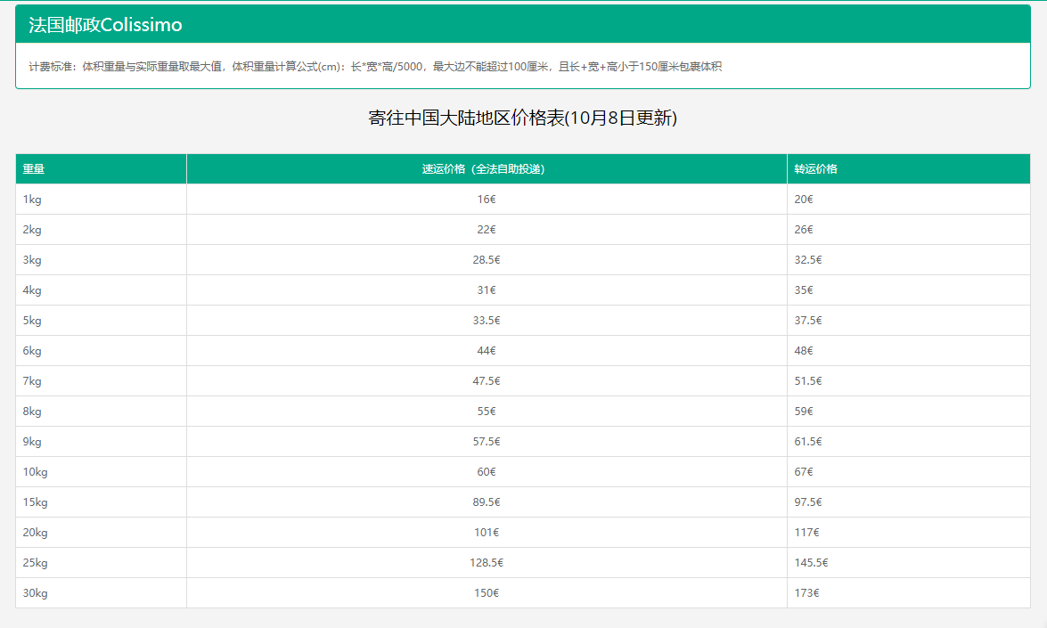Select the 89.5€ express price cell

(x=487, y=502)
